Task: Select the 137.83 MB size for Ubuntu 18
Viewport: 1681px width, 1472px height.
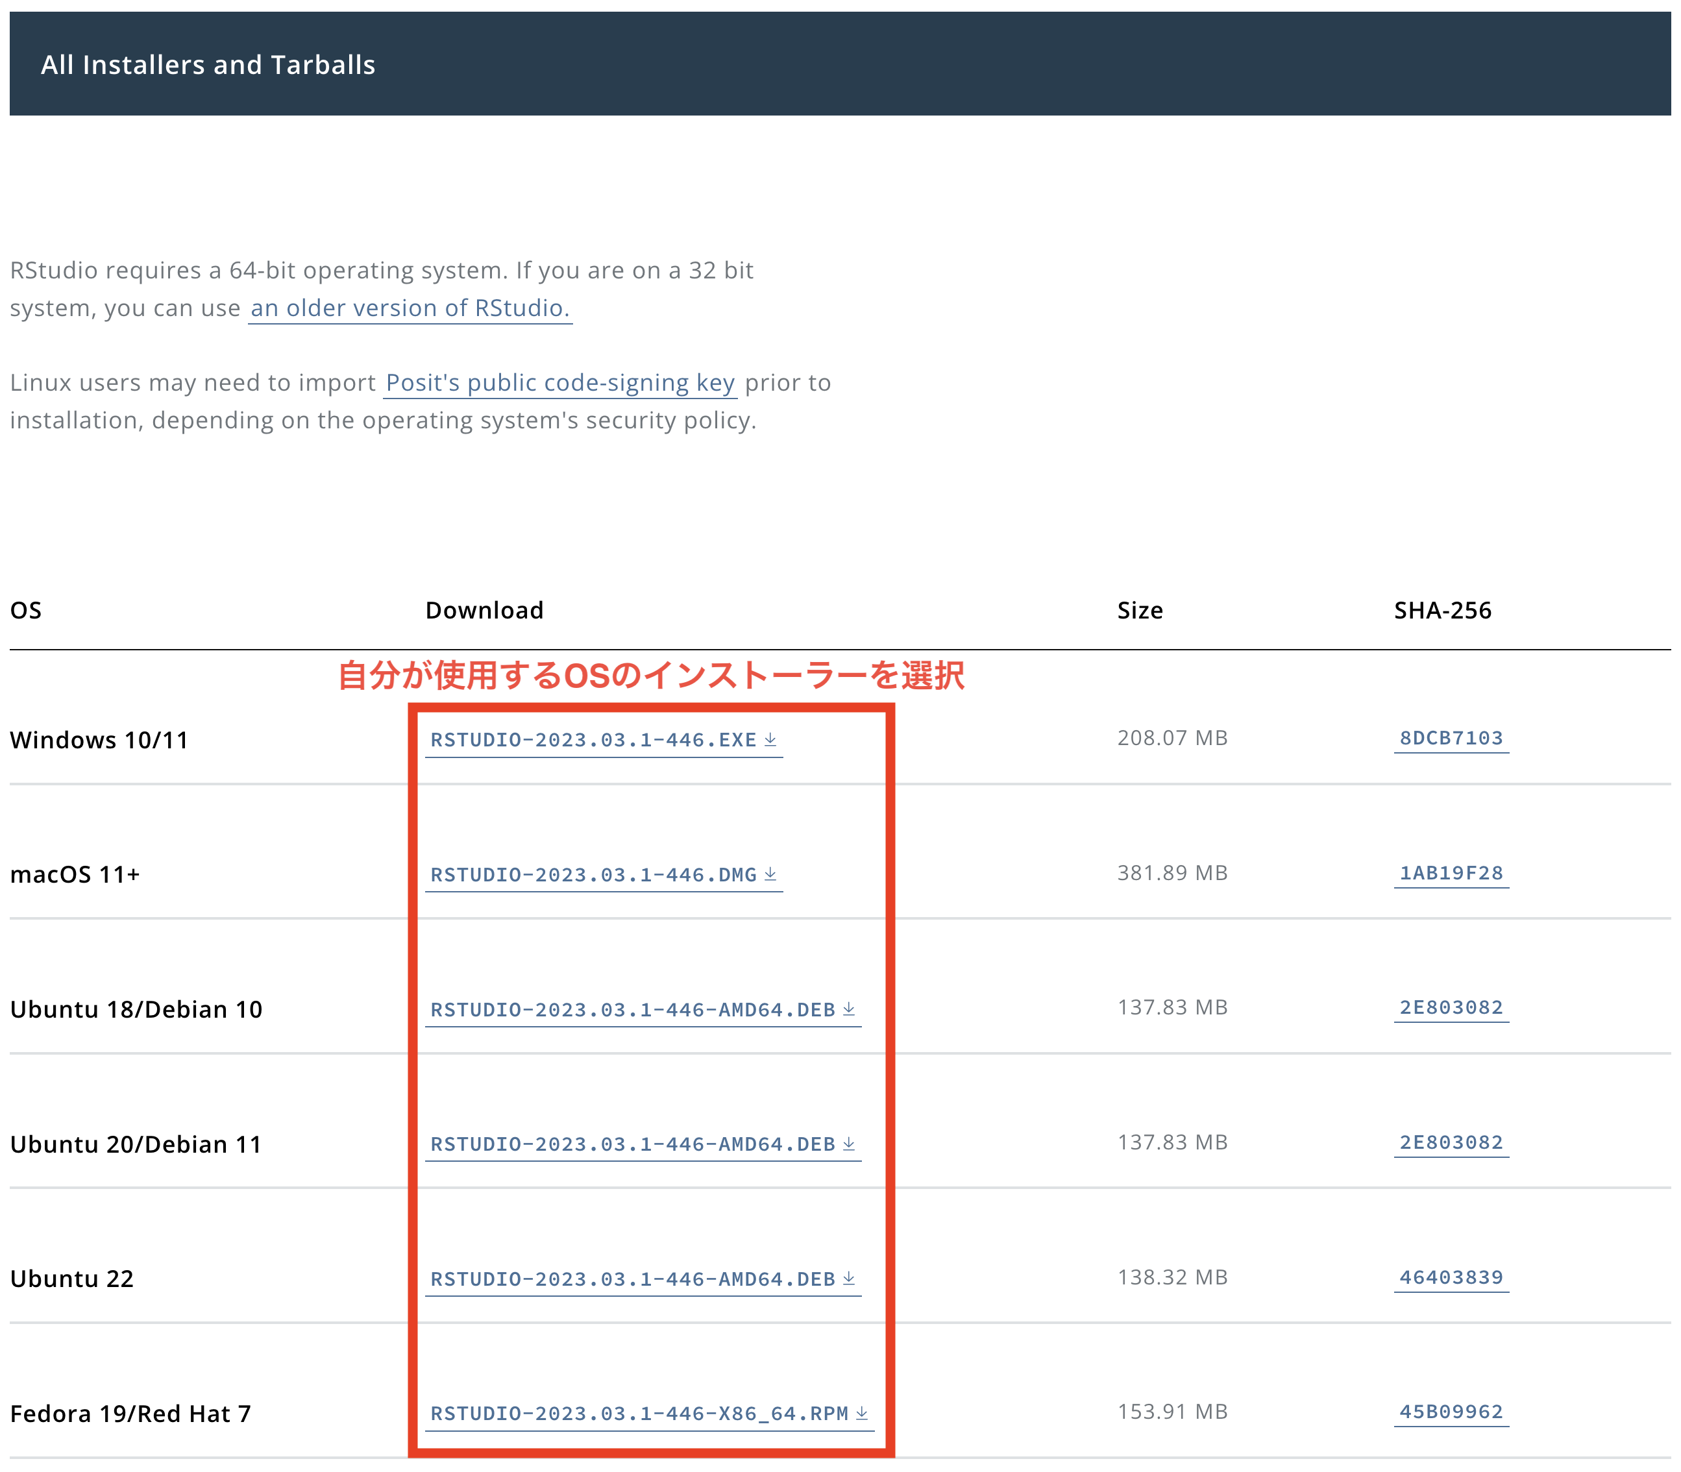Action: coord(1172,1007)
